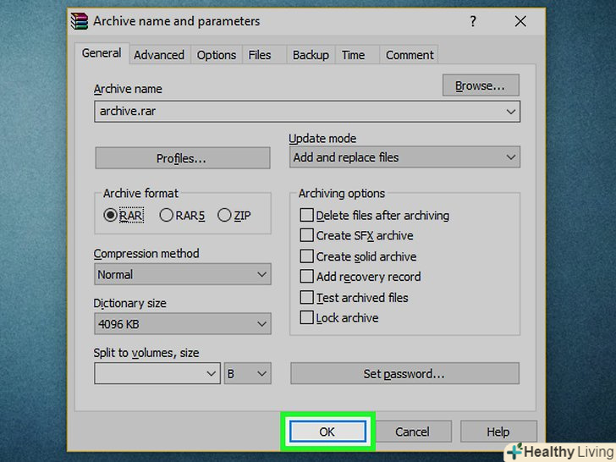Select the RAR5 archive format
Image resolution: width=616 pixels, height=462 pixels.
[x=182, y=215]
